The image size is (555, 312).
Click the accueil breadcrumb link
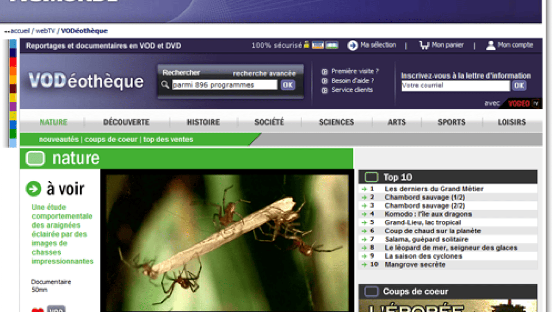point(20,31)
